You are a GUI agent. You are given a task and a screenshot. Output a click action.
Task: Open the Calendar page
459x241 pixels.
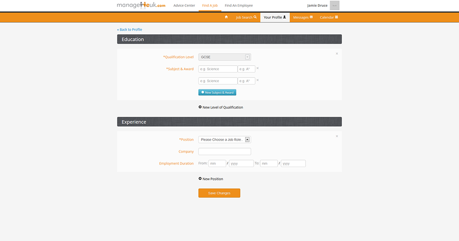click(329, 17)
